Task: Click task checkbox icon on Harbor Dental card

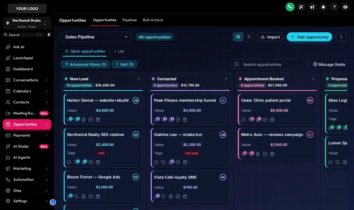Action: click(91, 119)
